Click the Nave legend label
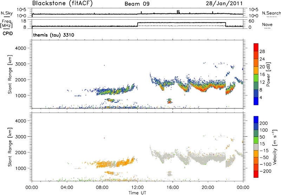 click(267, 24)
